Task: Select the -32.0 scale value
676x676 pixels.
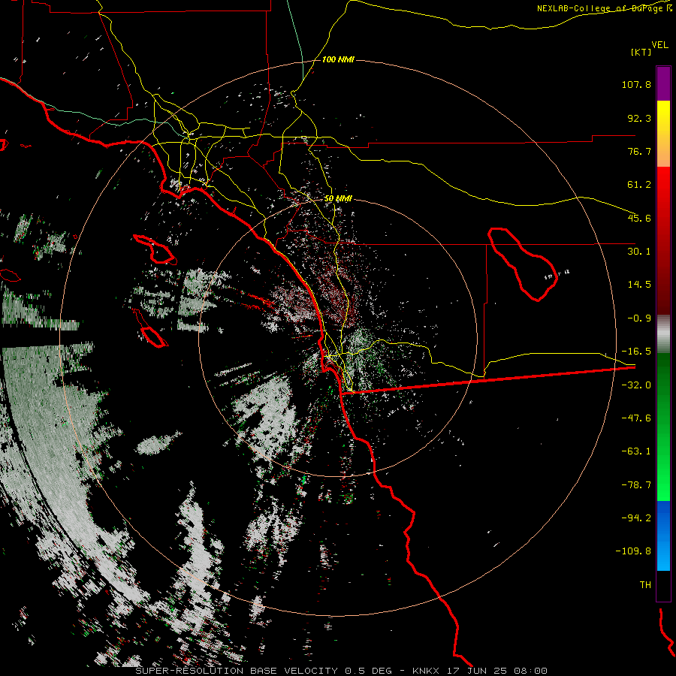Action: pyautogui.click(x=636, y=385)
